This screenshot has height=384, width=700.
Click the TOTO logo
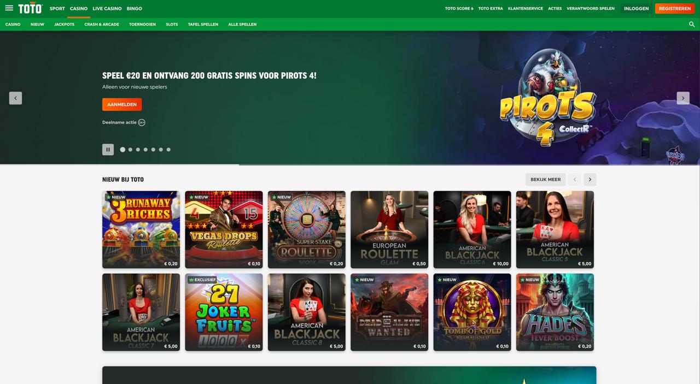pyautogui.click(x=30, y=9)
